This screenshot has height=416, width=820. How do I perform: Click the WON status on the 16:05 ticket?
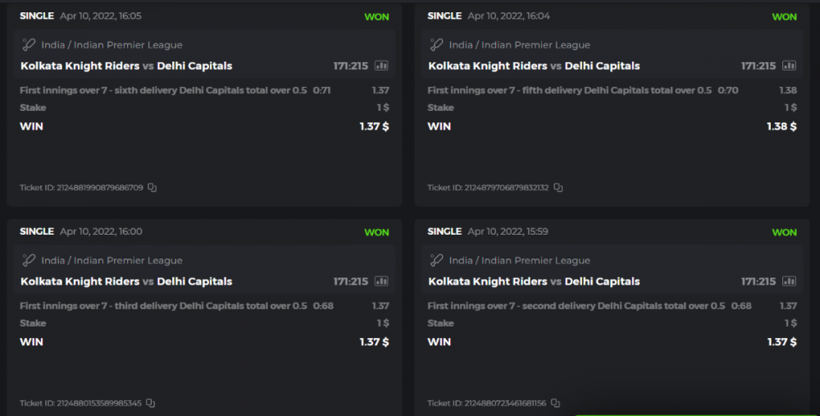coord(376,16)
